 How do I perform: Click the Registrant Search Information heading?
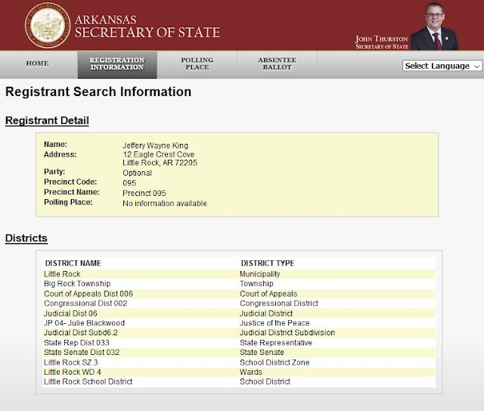tap(98, 92)
